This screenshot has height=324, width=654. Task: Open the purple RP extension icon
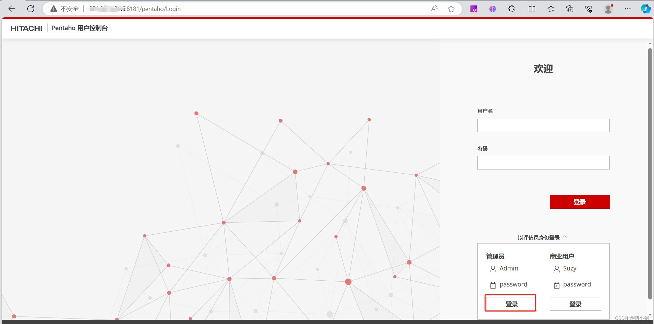pyautogui.click(x=474, y=9)
